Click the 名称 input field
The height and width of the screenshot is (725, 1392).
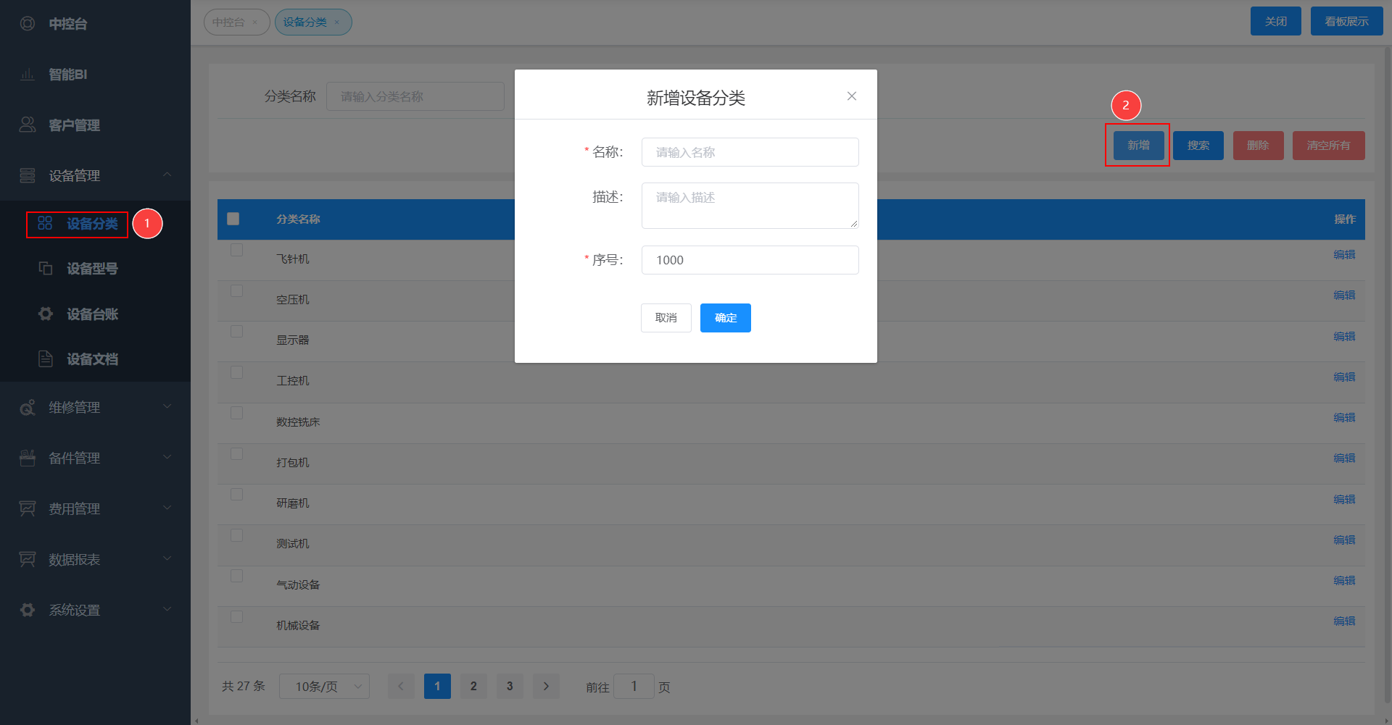[750, 152]
